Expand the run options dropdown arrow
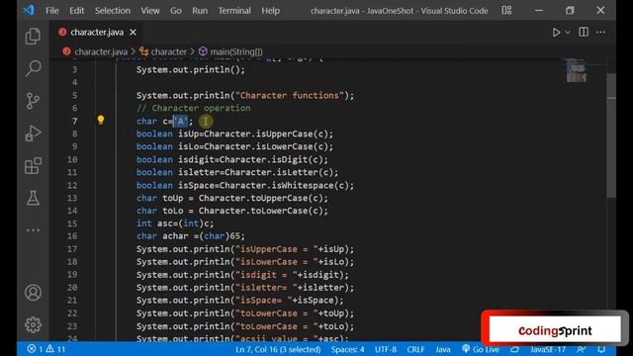The image size is (633, 356). click(567, 33)
